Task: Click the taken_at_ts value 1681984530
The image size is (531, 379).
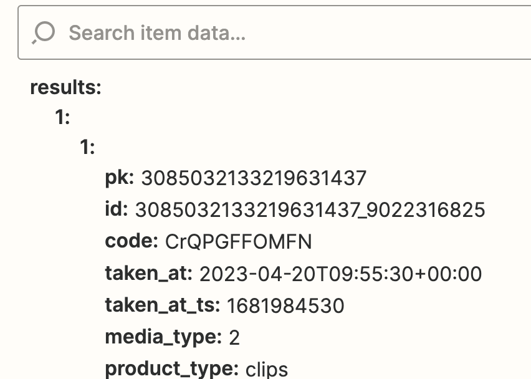Action: coord(285,305)
